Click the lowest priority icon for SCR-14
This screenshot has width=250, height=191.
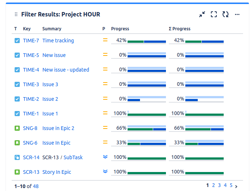tap(105, 157)
